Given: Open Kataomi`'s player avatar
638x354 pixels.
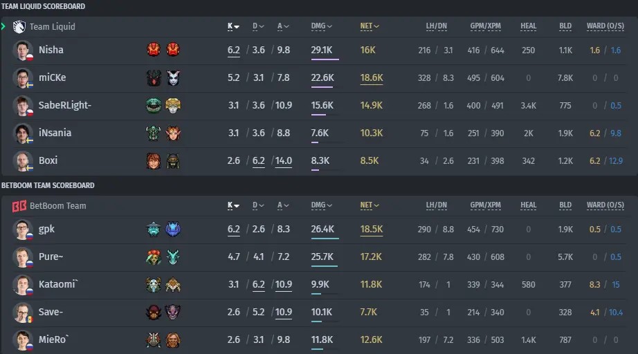Looking at the screenshot, I should point(23,284).
